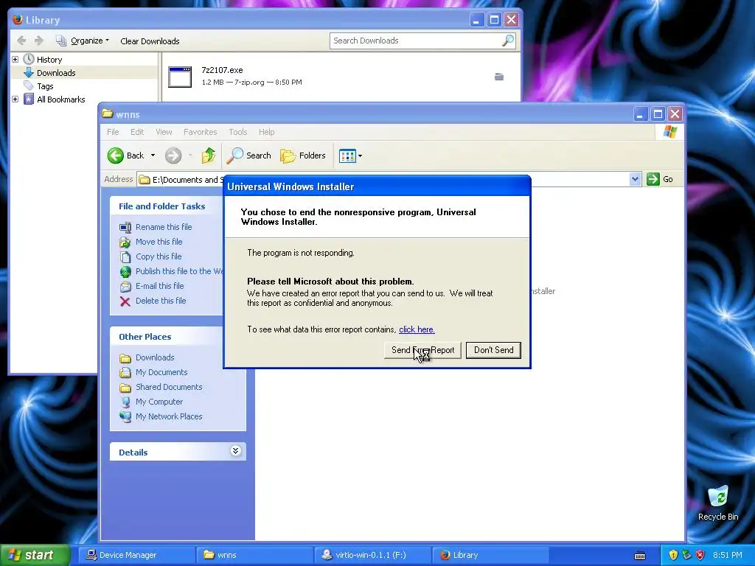The image size is (755, 566).
Task: Click Move this file task
Action: [159, 242]
